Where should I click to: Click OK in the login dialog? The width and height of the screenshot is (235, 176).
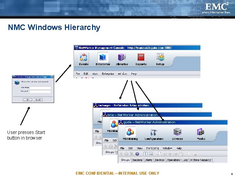(x=27, y=100)
